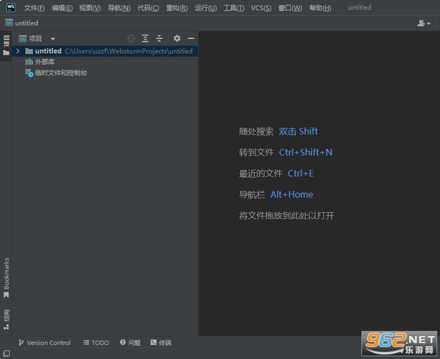This screenshot has width=440, height=359.
Task: Open the 文件(F) menu
Action: pos(34,8)
